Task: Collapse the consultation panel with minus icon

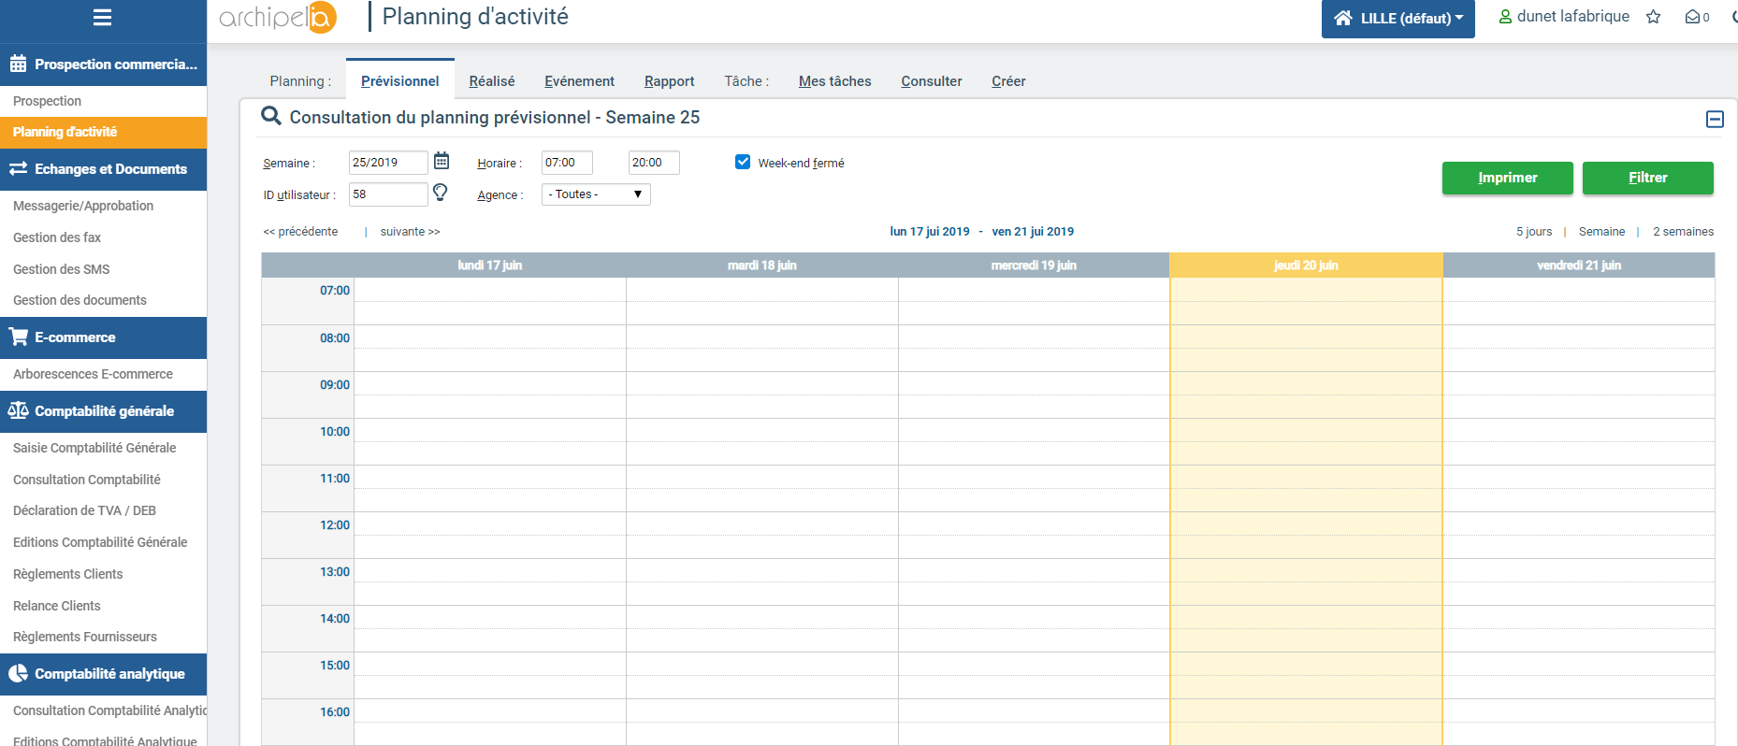Action: pyautogui.click(x=1714, y=119)
